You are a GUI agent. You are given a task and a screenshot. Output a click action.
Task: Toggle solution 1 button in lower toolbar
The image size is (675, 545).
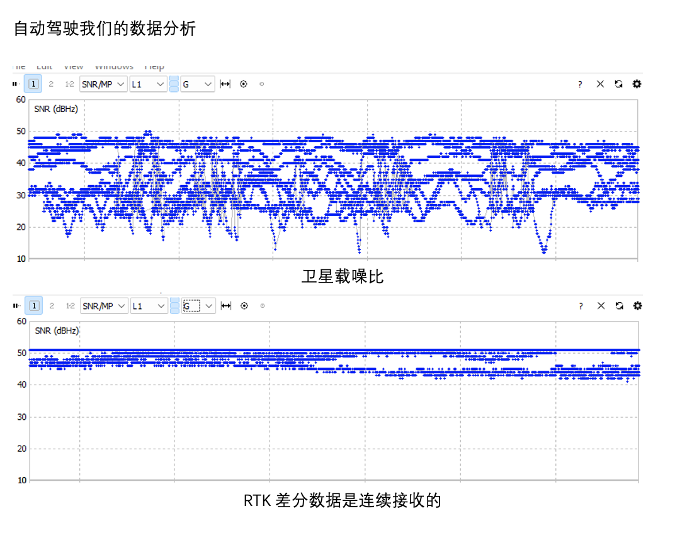tap(34, 306)
